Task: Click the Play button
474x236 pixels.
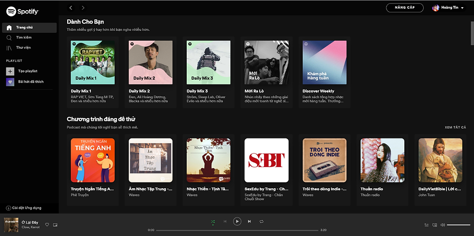Action: point(237,222)
